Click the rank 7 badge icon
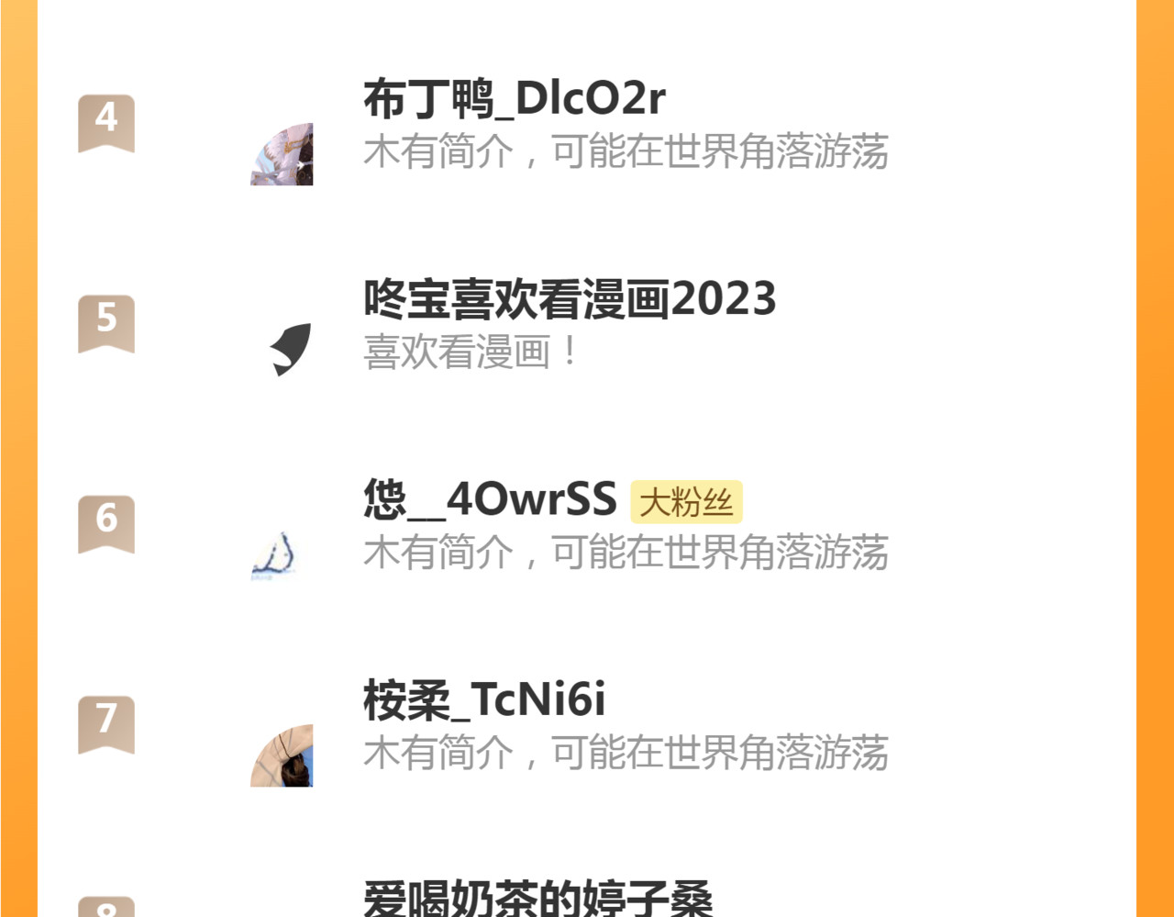 106,724
